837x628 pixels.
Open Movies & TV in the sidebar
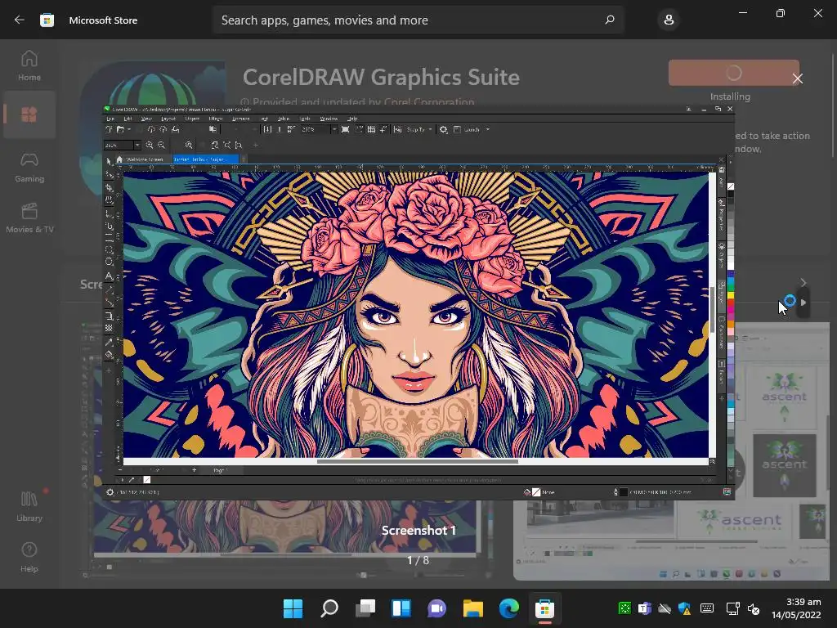click(x=29, y=218)
